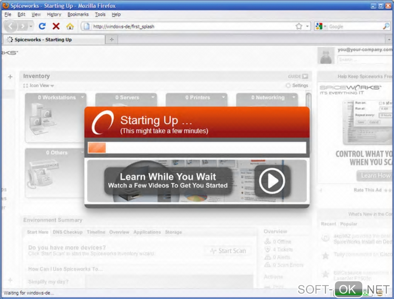Switch to the Applications tab
Screen dimensions: 394x299
[147, 232]
